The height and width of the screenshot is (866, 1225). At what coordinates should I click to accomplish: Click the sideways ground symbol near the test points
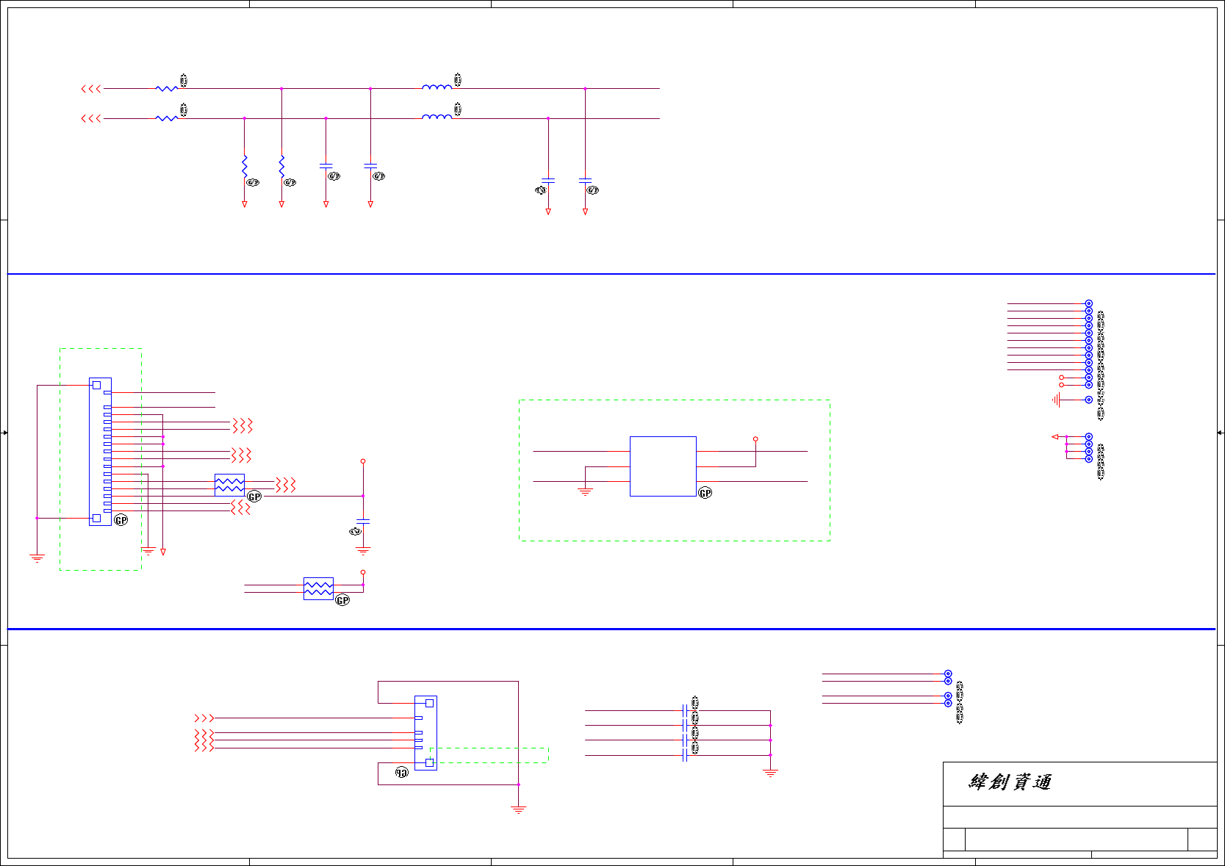point(1056,400)
